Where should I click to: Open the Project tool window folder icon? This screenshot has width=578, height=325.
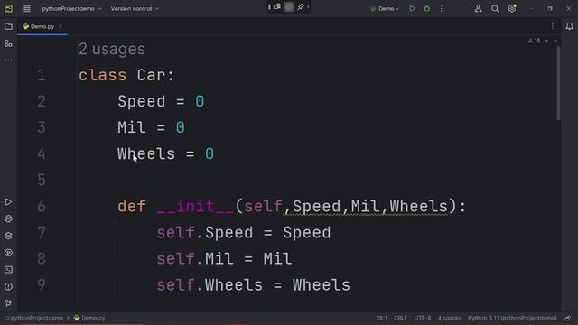point(8,26)
